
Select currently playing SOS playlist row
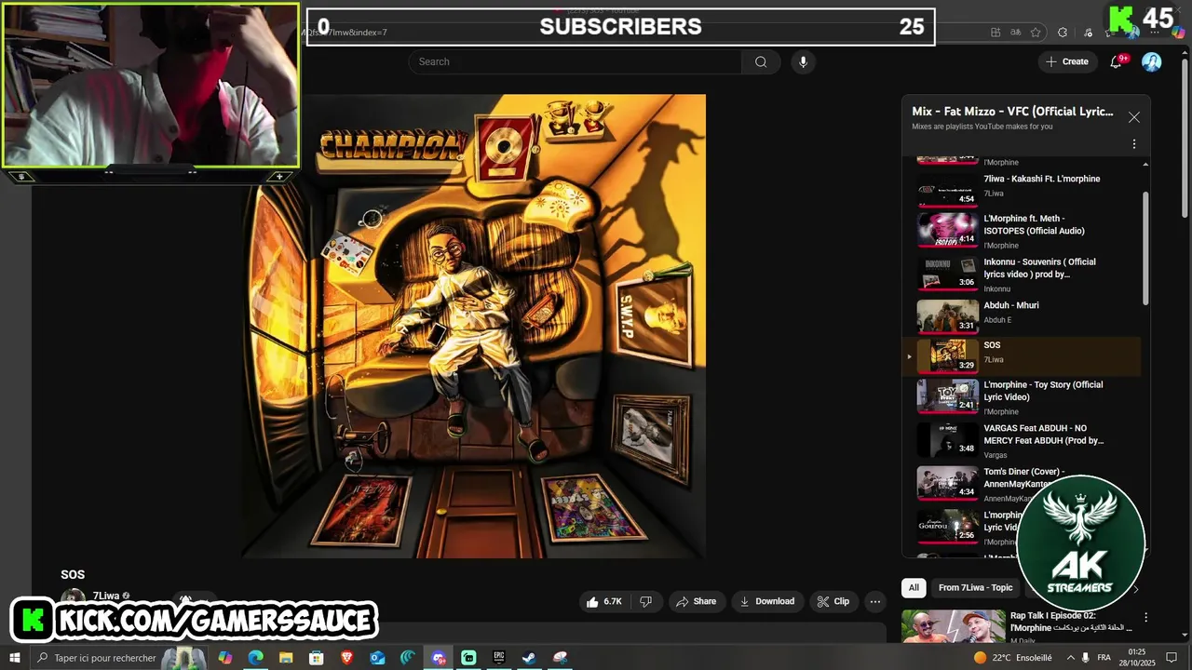pos(1023,355)
